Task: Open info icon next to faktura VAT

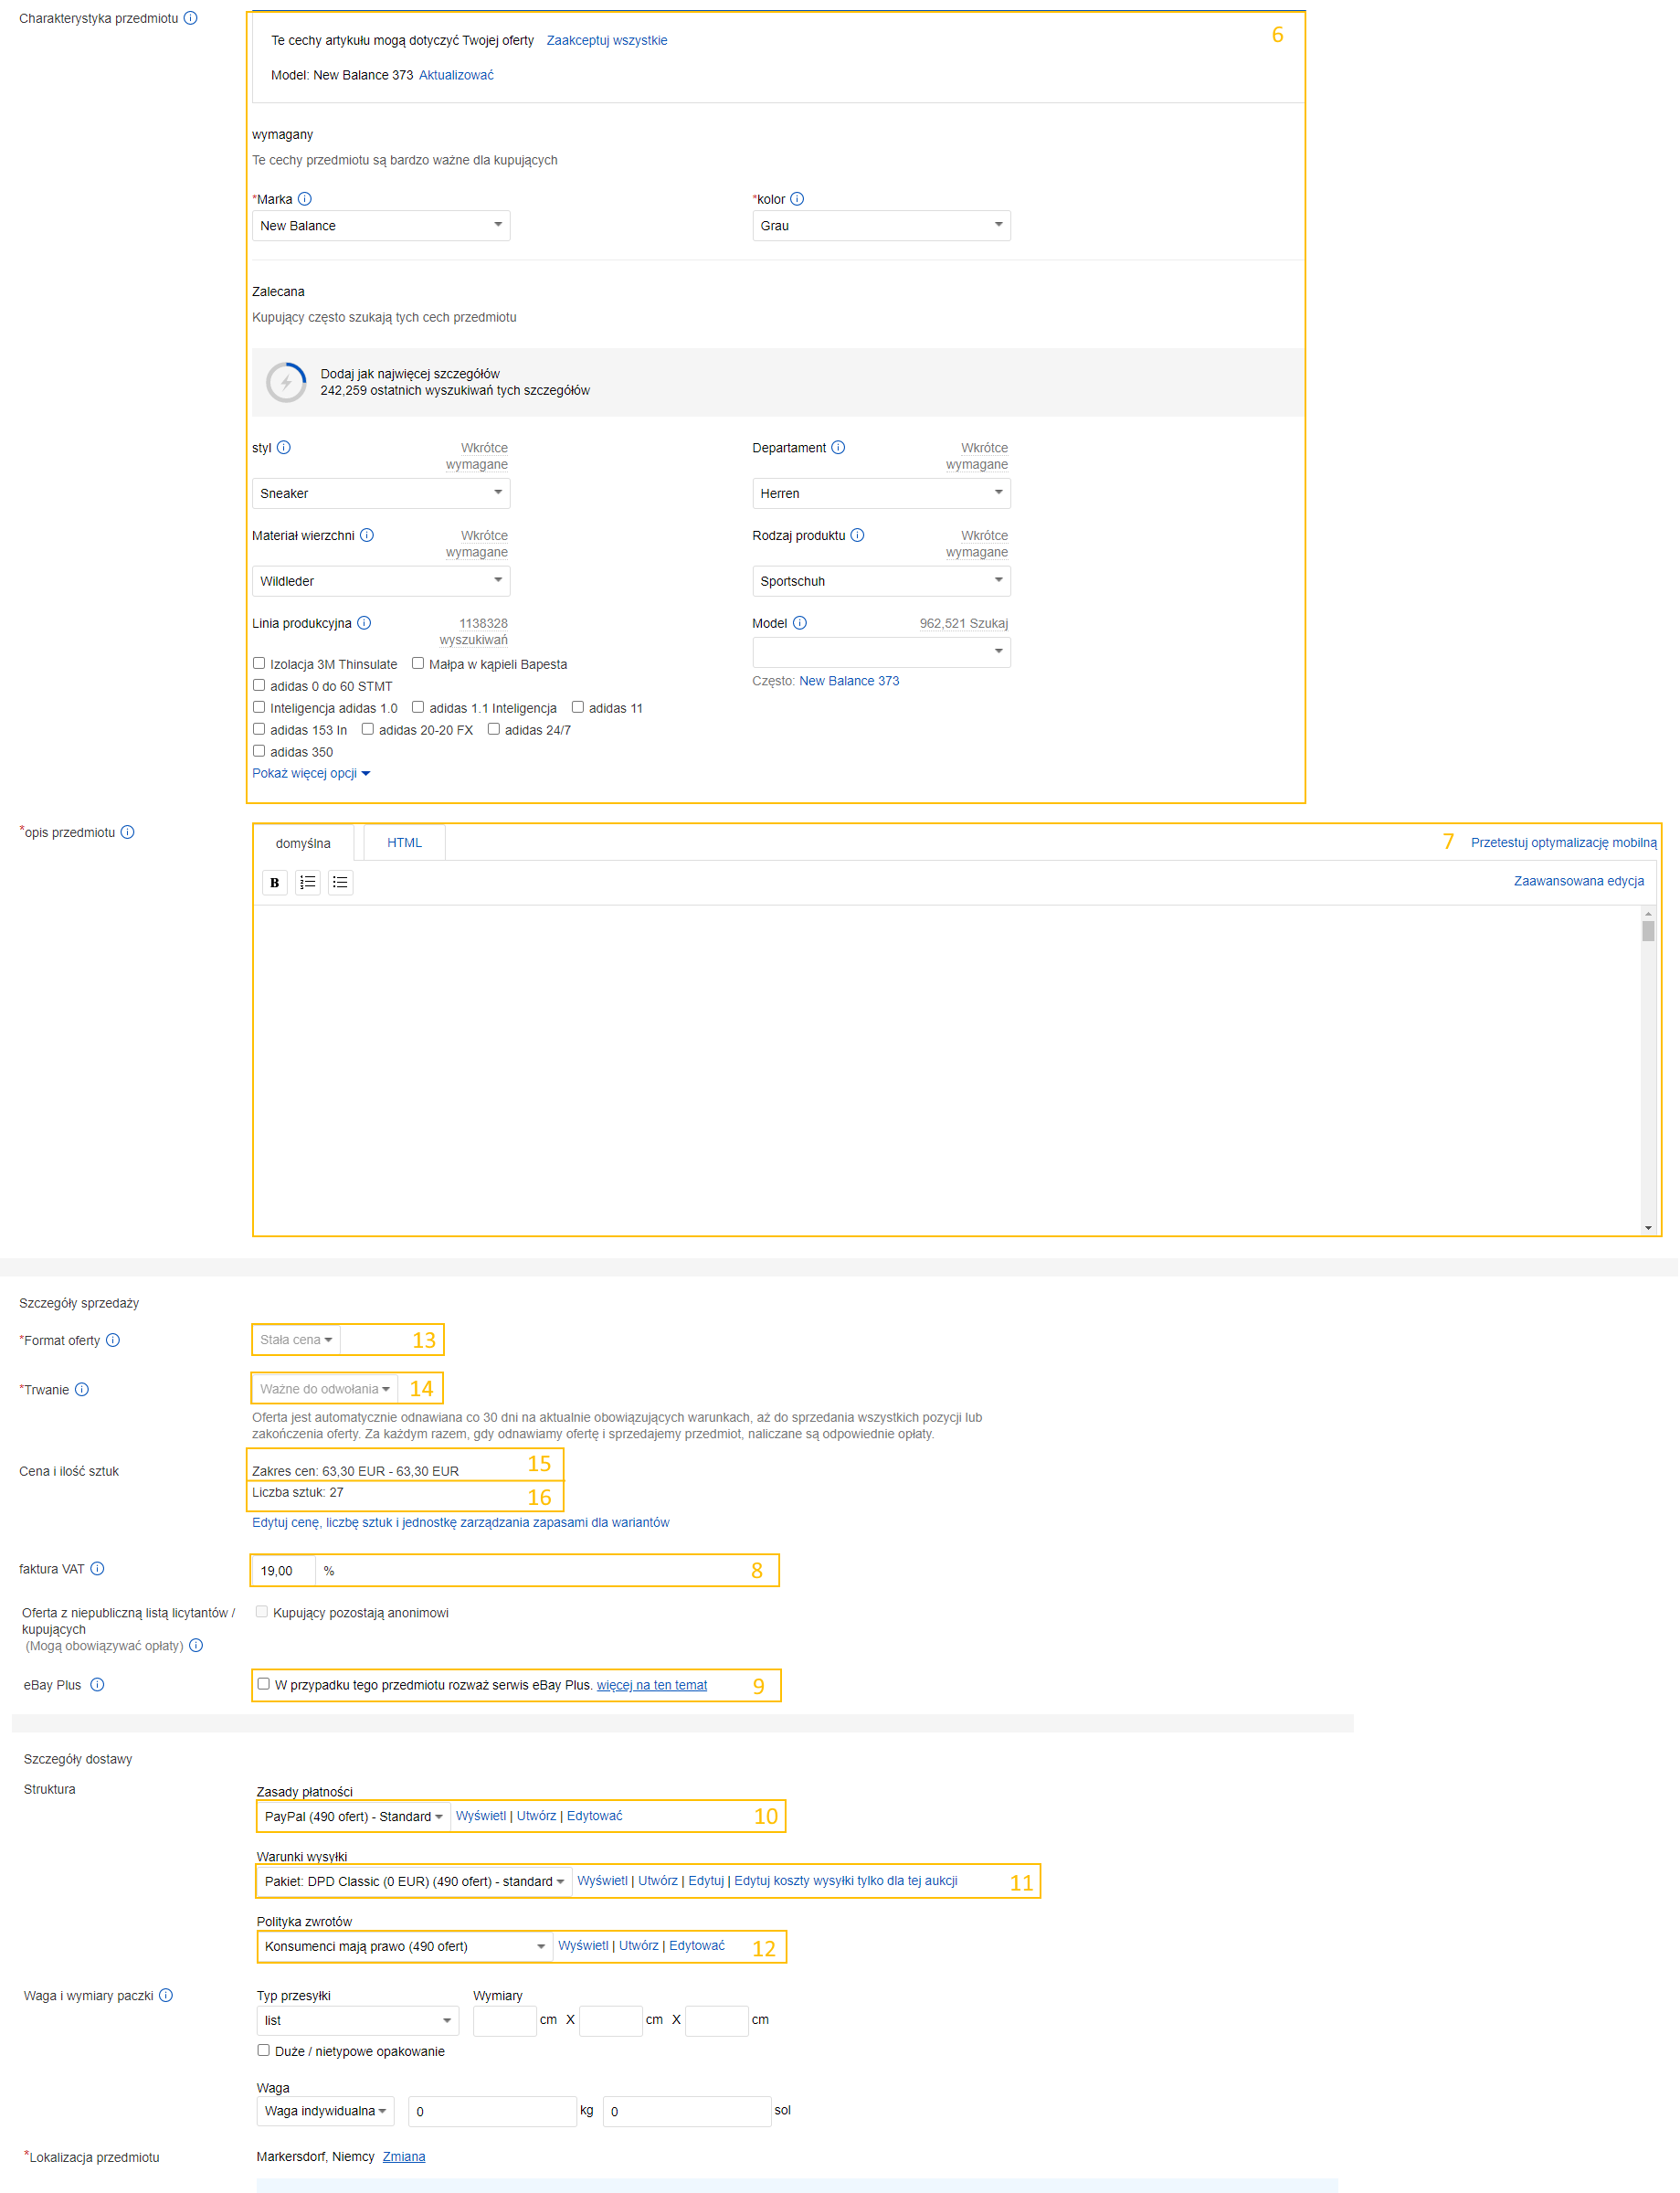Action: (x=97, y=1569)
